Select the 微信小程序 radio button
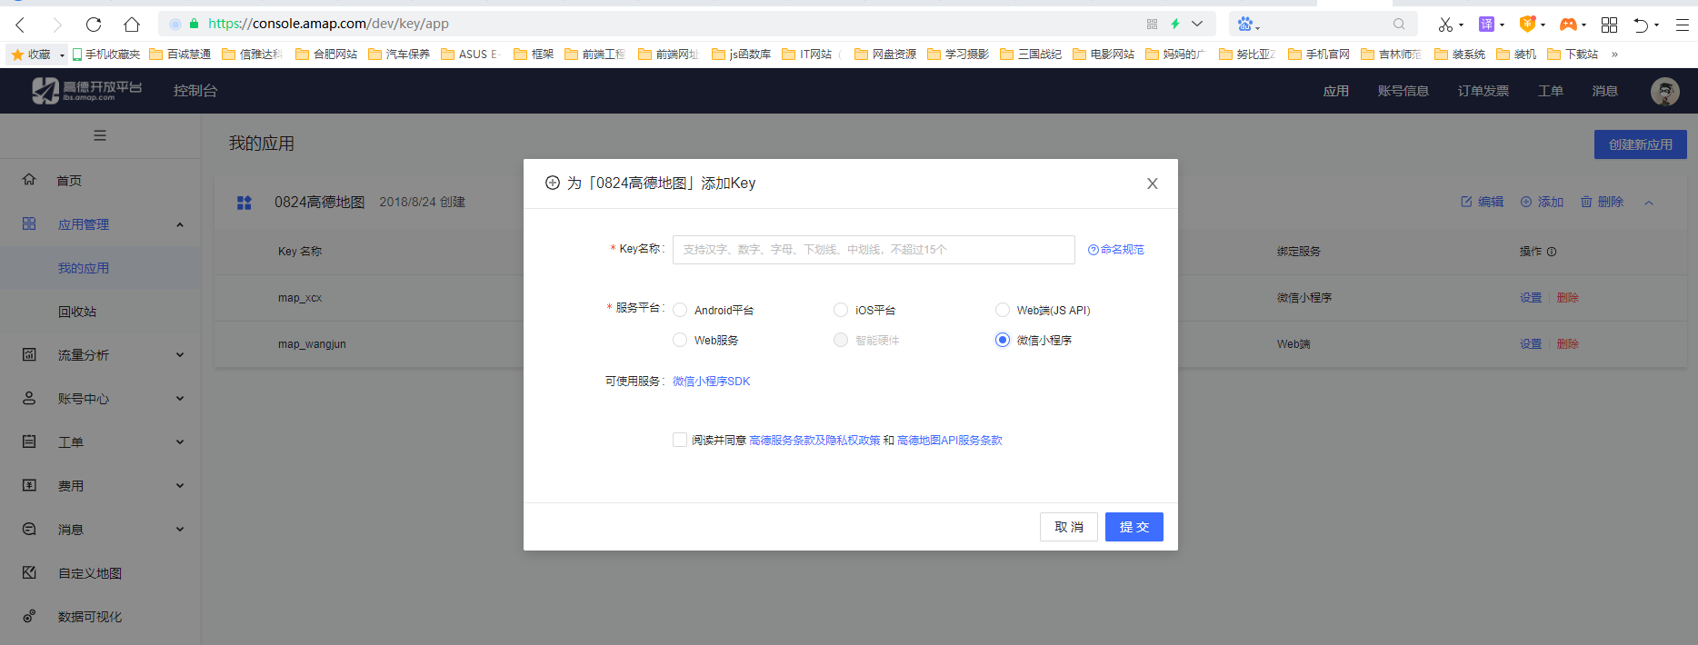This screenshot has height=645, width=1698. coord(1003,340)
